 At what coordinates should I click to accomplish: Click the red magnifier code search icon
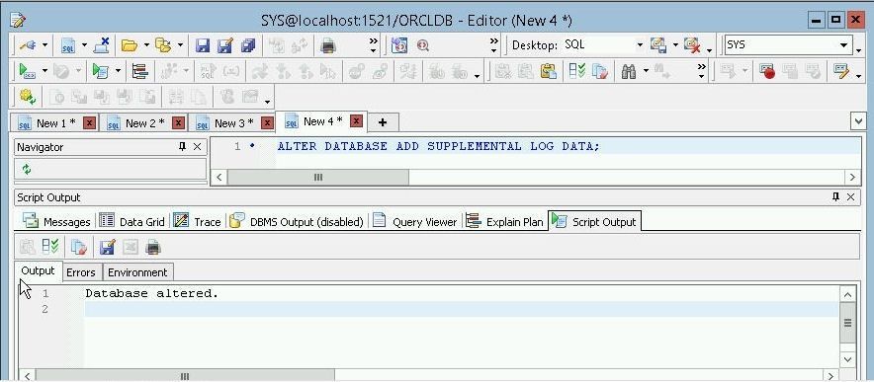pos(422,45)
